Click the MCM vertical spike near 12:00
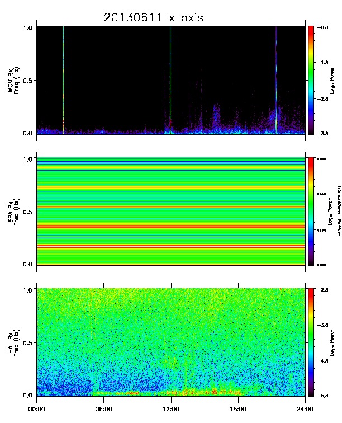This screenshot has width=342, height=423. pos(170,80)
